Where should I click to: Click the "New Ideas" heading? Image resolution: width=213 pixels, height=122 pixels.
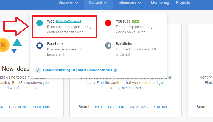pyautogui.click(x=16, y=69)
